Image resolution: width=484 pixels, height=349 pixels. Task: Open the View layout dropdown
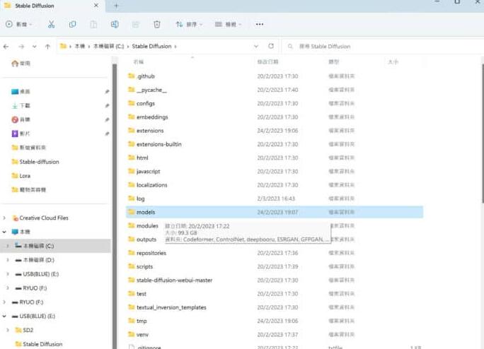pyautogui.click(x=228, y=24)
